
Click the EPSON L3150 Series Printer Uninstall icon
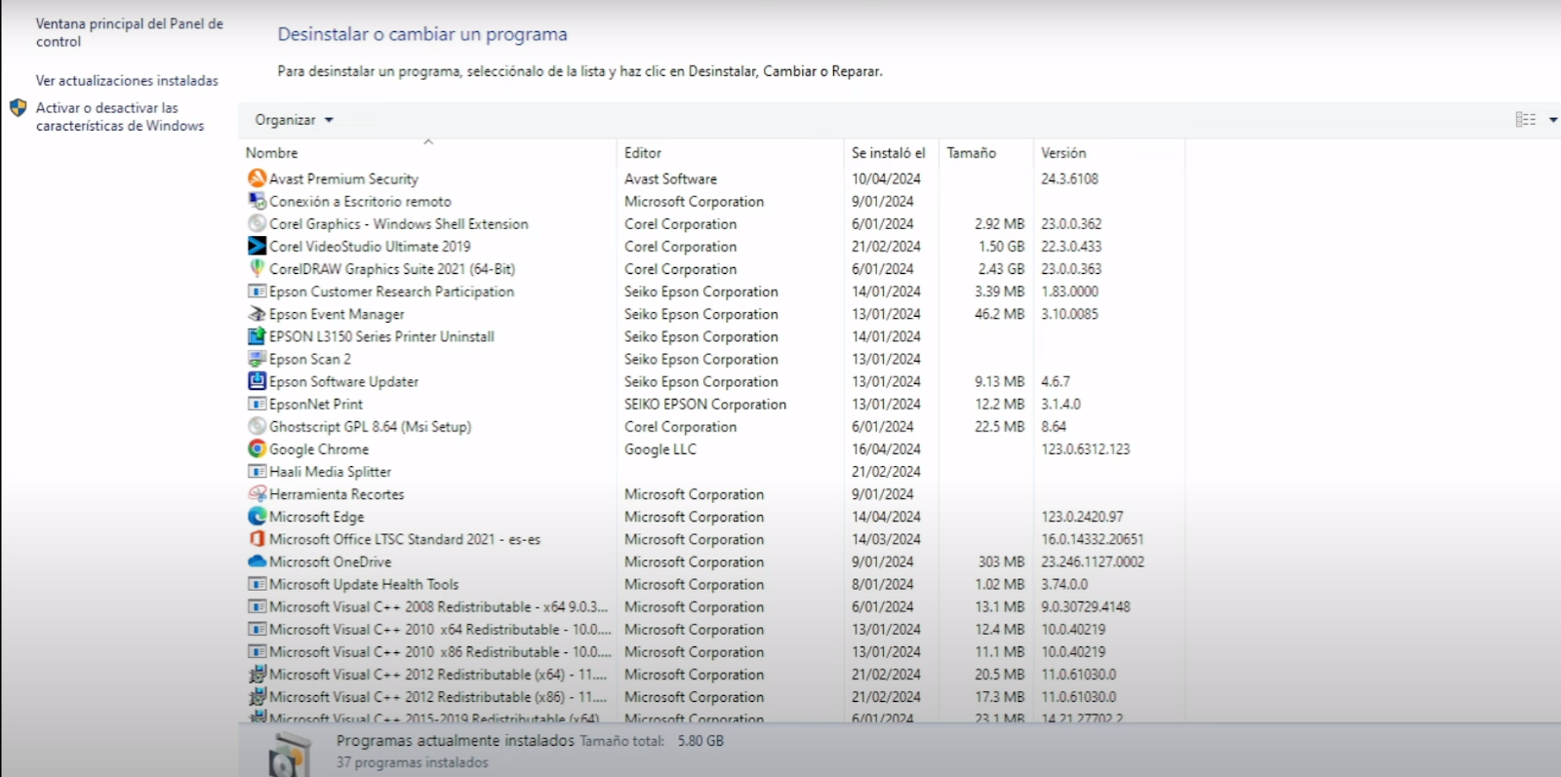pyautogui.click(x=257, y=336)
